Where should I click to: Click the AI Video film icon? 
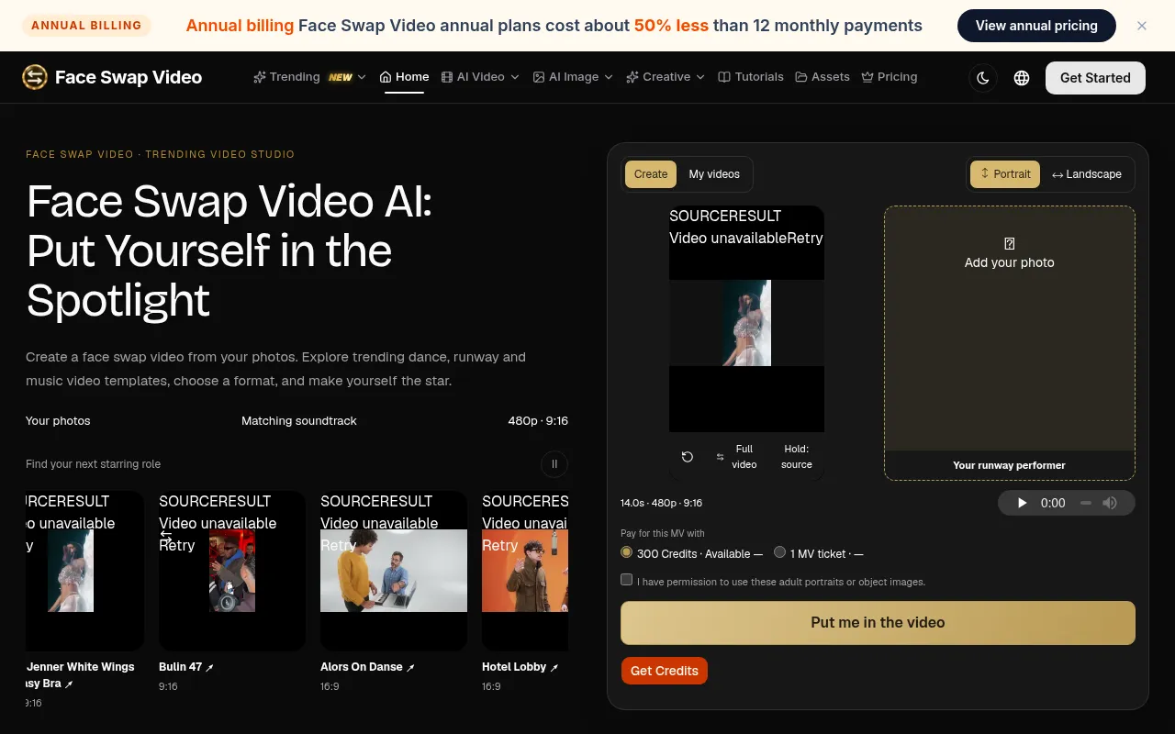(x=447, y=77)
